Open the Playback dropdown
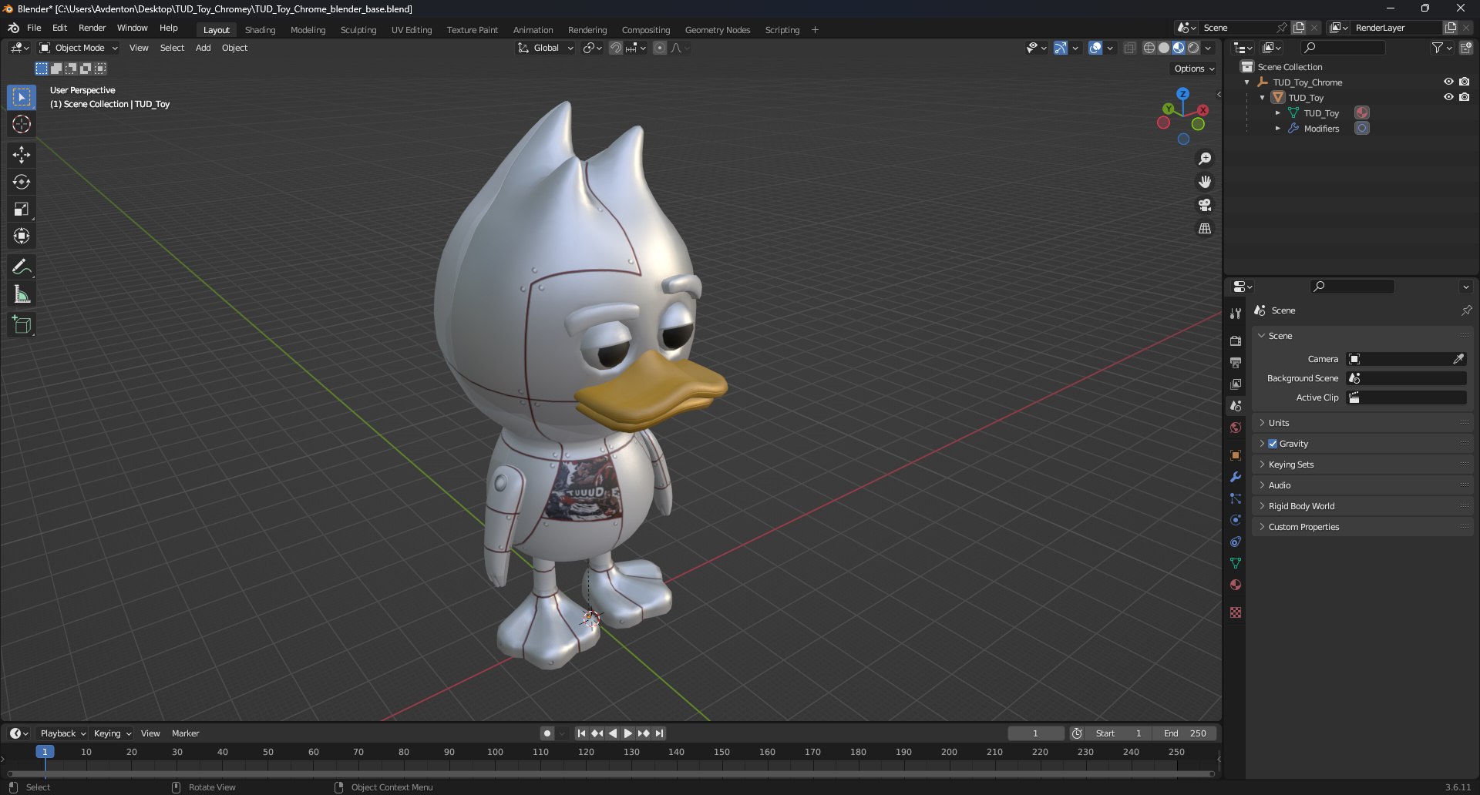 click(62, 733)
